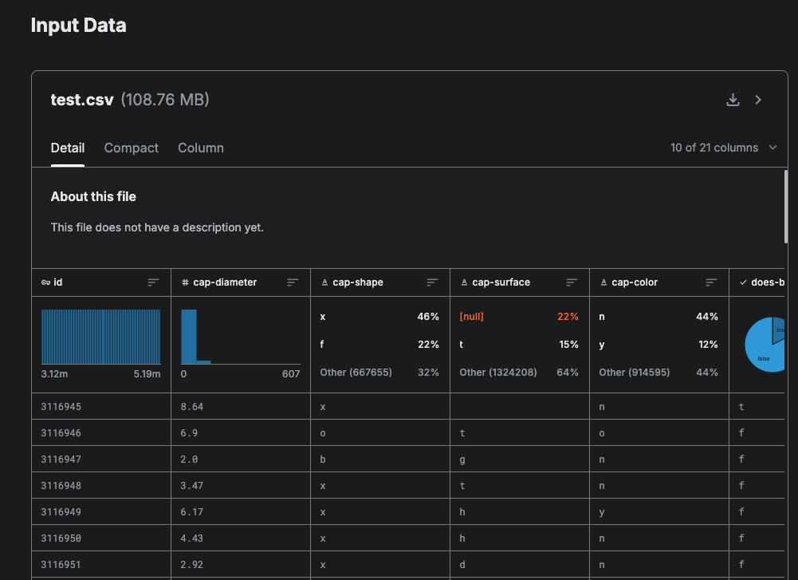This screenshot has width=798, height=580.
Task: Click the sort icon in the id column
Action: pyautogui.click(x=153, y=282)
